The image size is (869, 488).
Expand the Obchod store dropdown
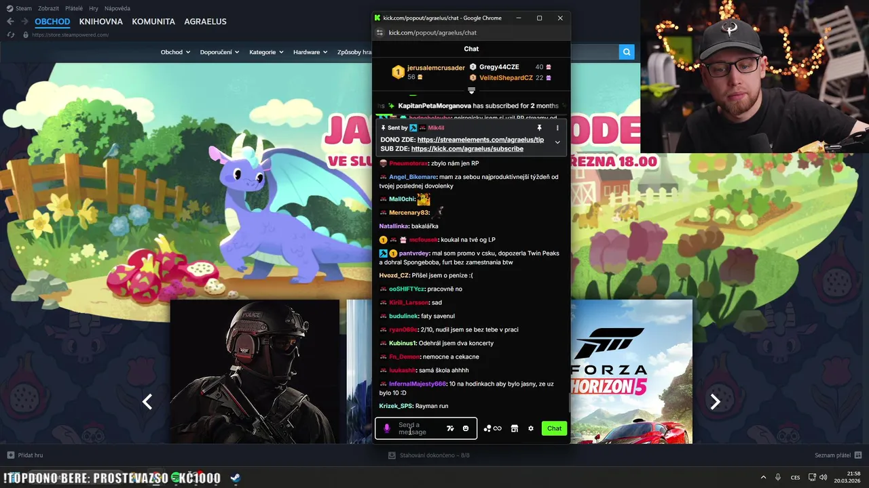coord(175,52)
